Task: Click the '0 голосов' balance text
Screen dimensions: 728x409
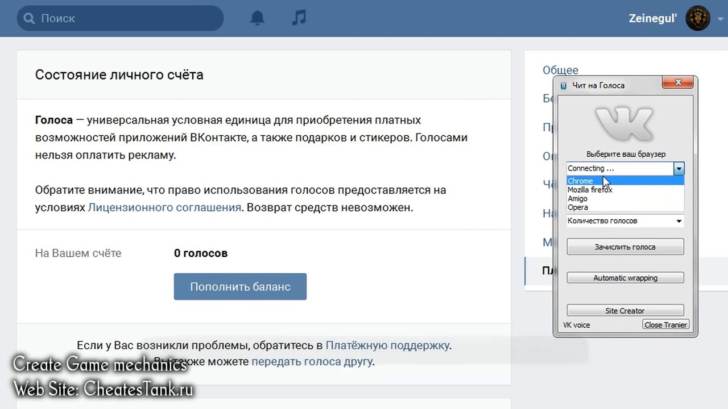Action: pos(201,253)
